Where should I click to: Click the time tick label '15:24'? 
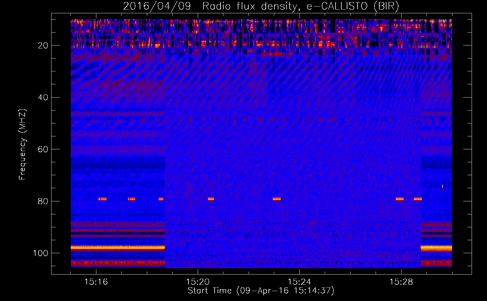(299, 282)
